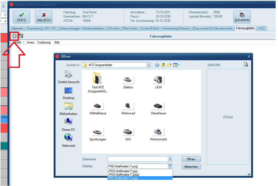Expand the 'Suchen in' folder dropdown
This screenshot has height=186, width=278.
(x=148, y=65)
